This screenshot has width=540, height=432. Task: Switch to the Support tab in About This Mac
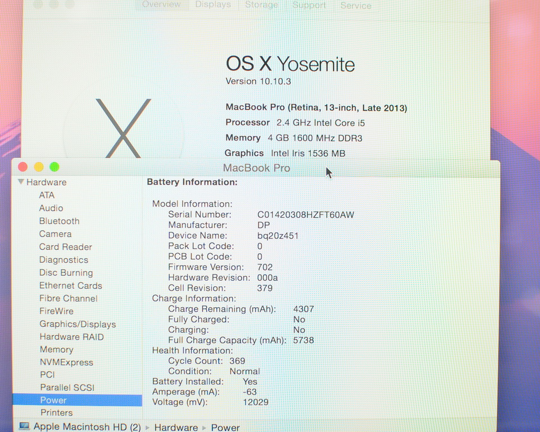point(309,5)
